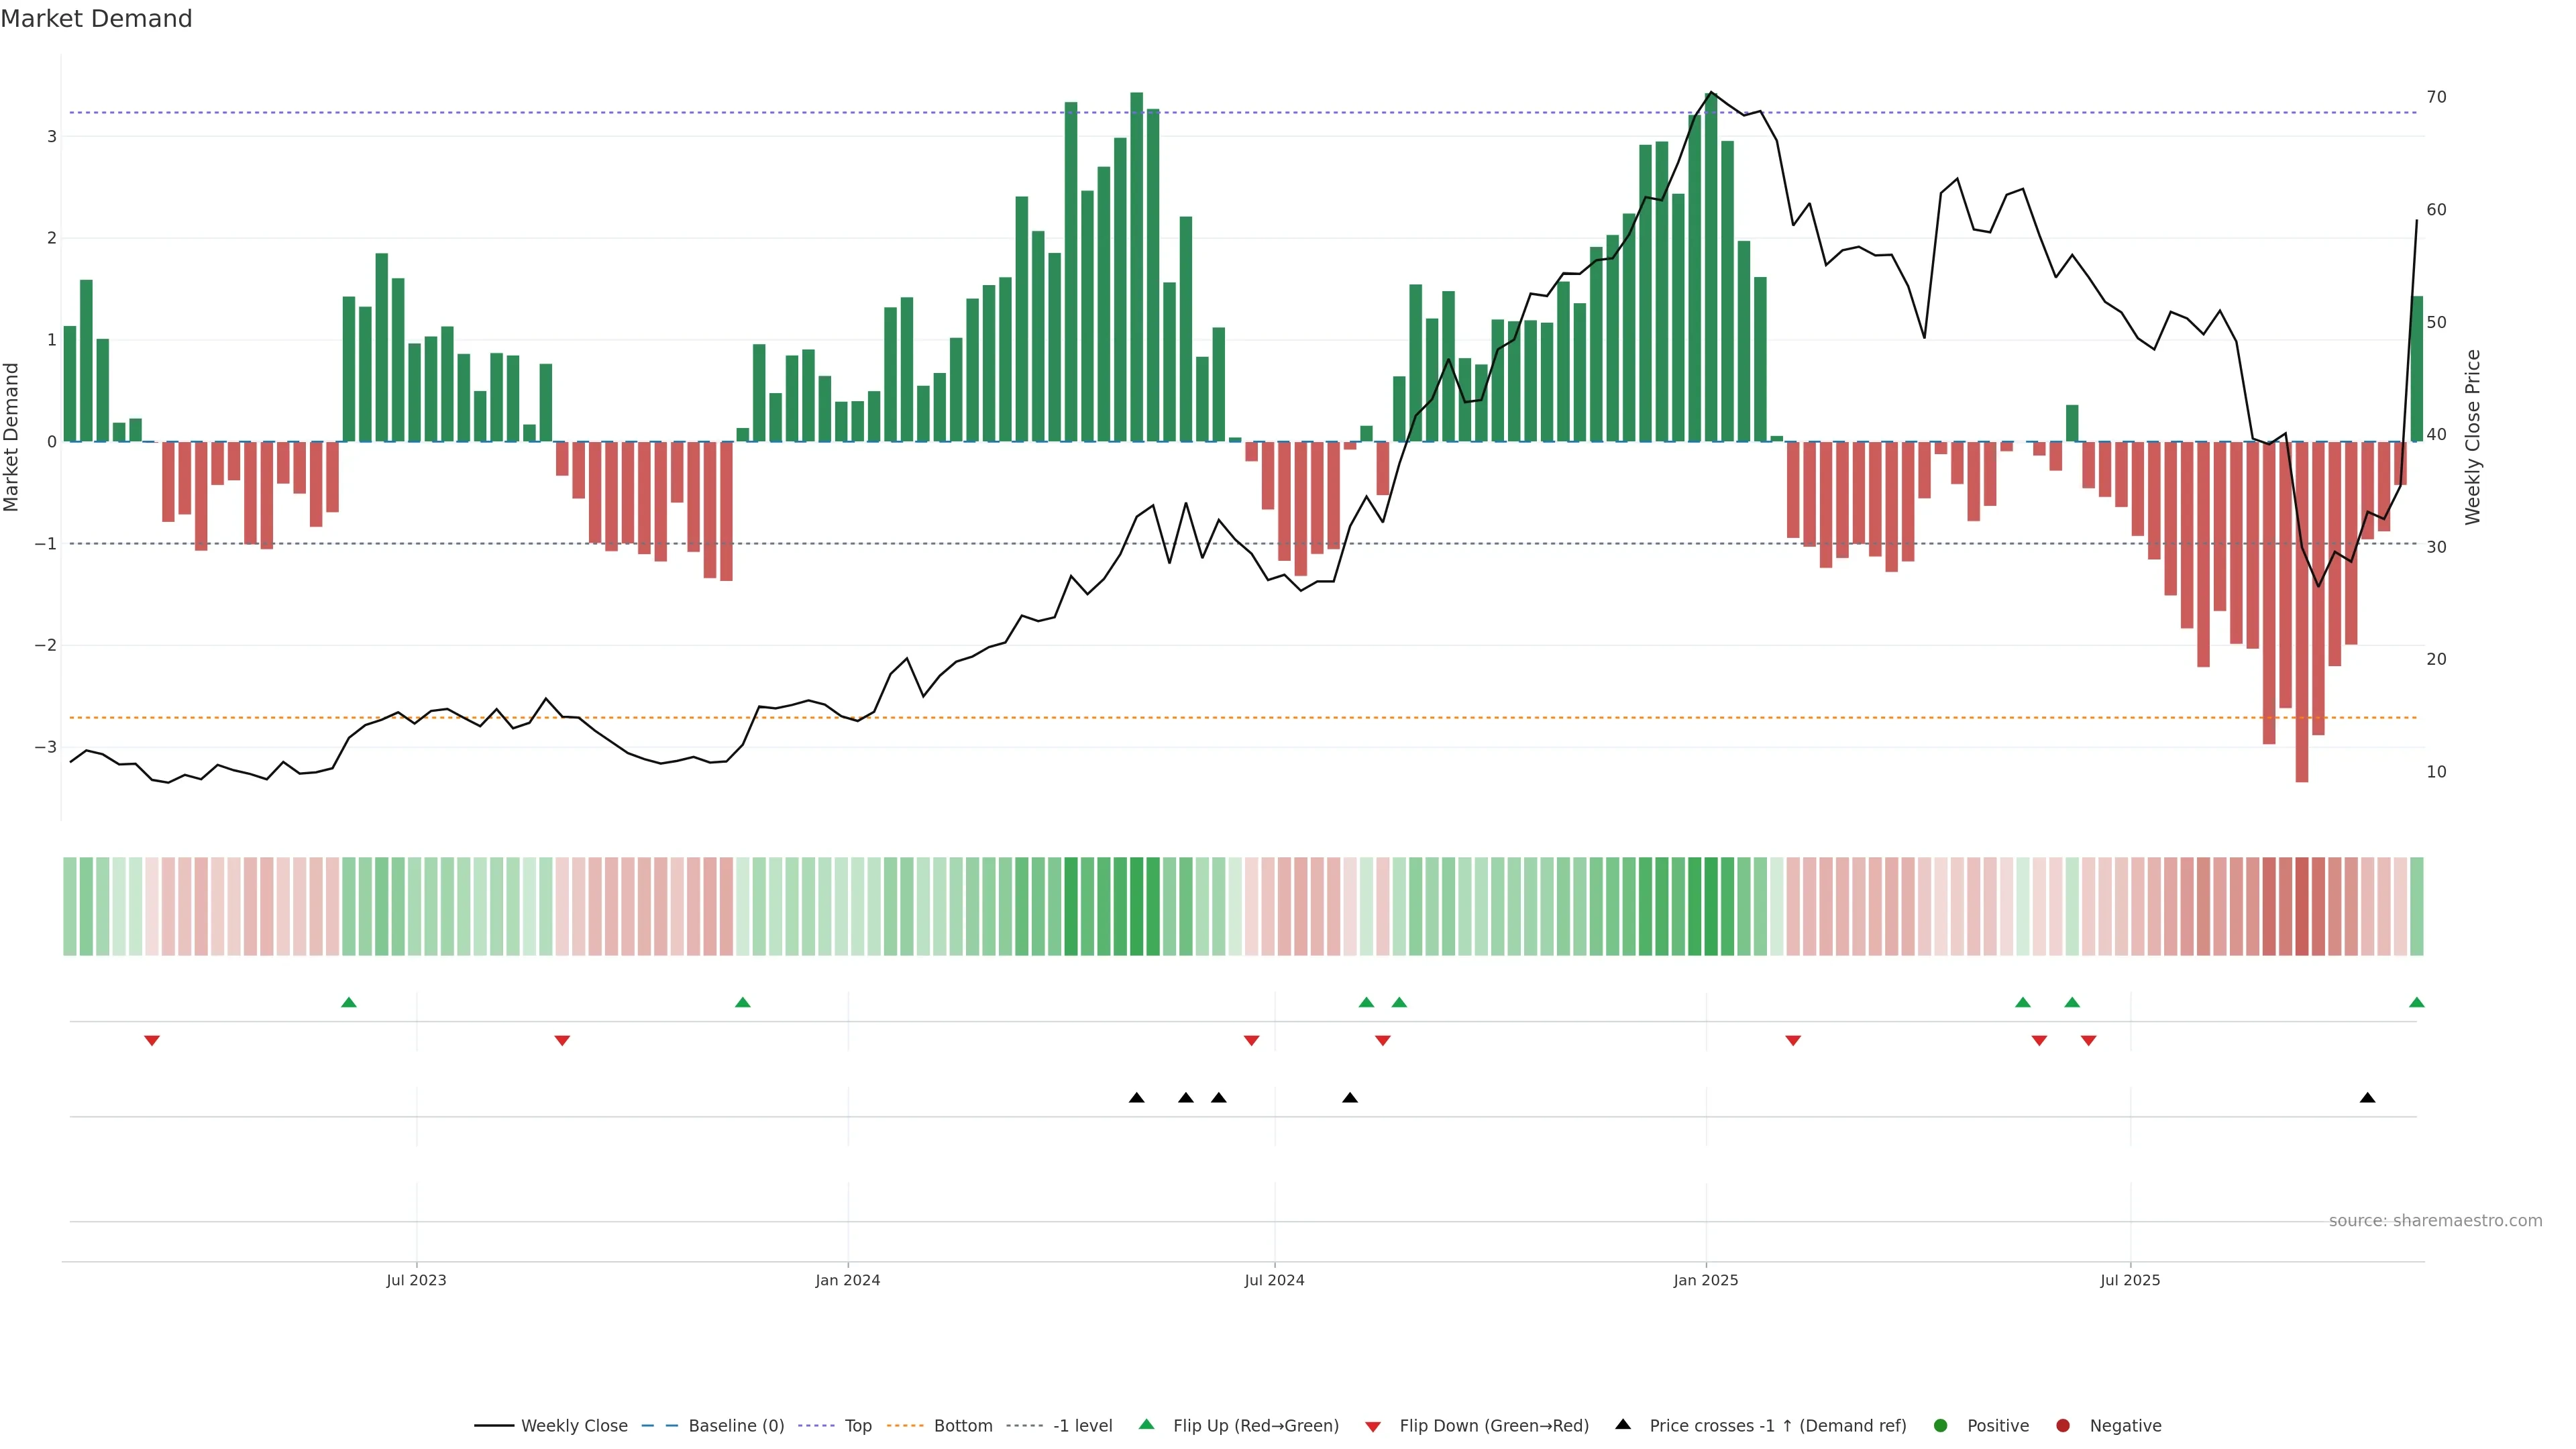Toggle the Top dotted line legend entry

click(x=857, y=1425)
